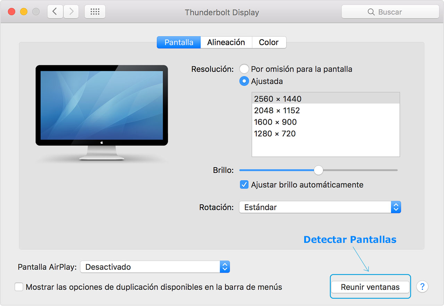Image resolution: width=444 pixels, height=306 pixels.
Task: Click the magnifier icon in Buscar field
Action: pyautogui.click(x=371, y=11)
